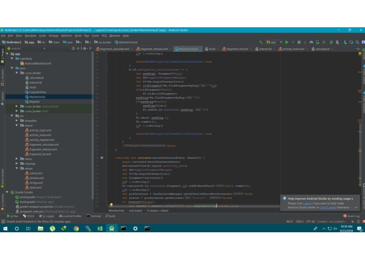Open Logcat tool window button
Screen dimensions: 365x259
click(x=46, y=216)
